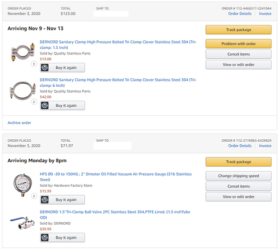Open the 1.5 inch sanitary clamp thumbnail
279x249 pixels.
coord(22,52)
